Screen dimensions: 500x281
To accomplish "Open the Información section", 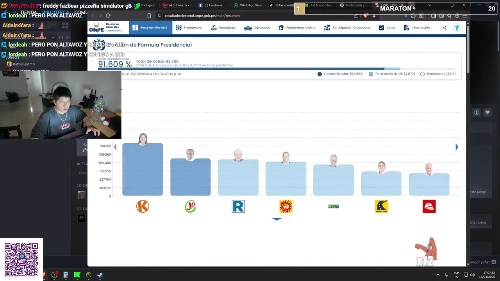I will coord(416,28).
